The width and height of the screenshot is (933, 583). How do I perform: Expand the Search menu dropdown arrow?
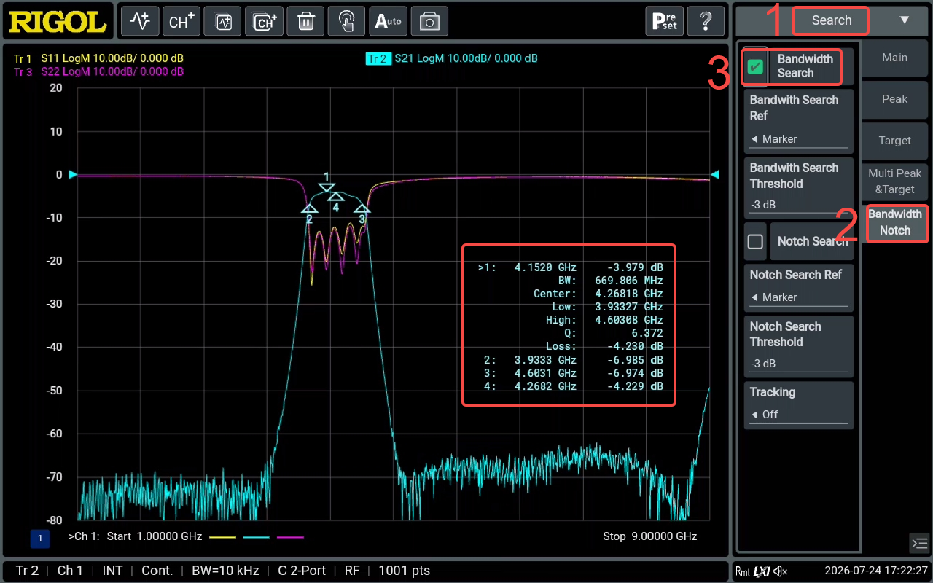coord(904,20)
